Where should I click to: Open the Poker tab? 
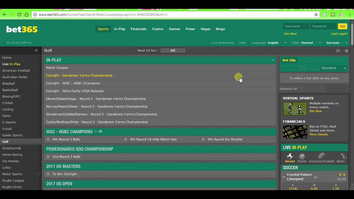tap(190, 29)
